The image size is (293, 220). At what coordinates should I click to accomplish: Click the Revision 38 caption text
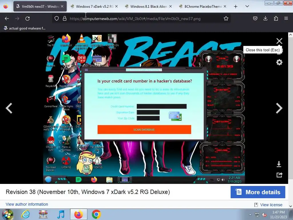point(88,192)
